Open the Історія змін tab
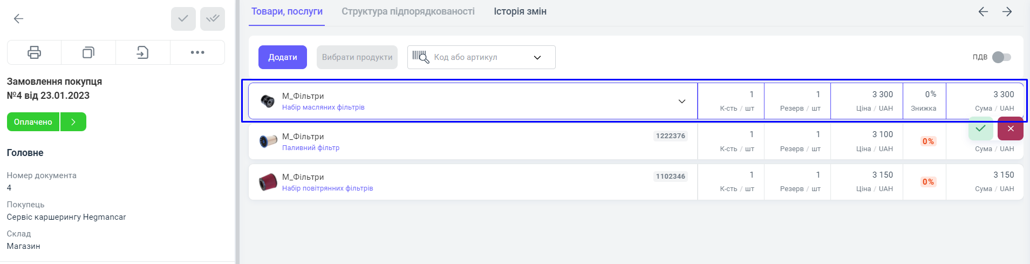The width and height of the screenshot is (1030, 264). pos(520,11)
